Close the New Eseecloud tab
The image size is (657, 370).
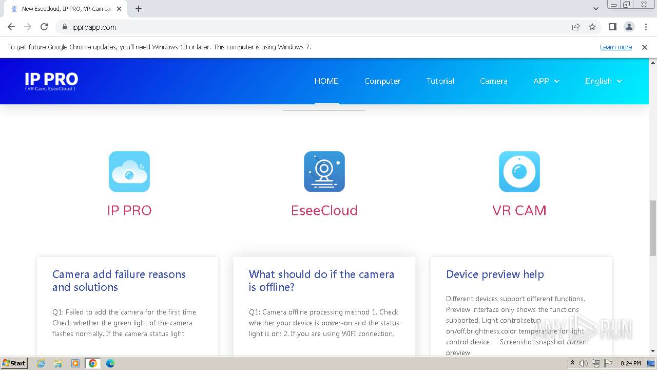click(x=119, y=9)
